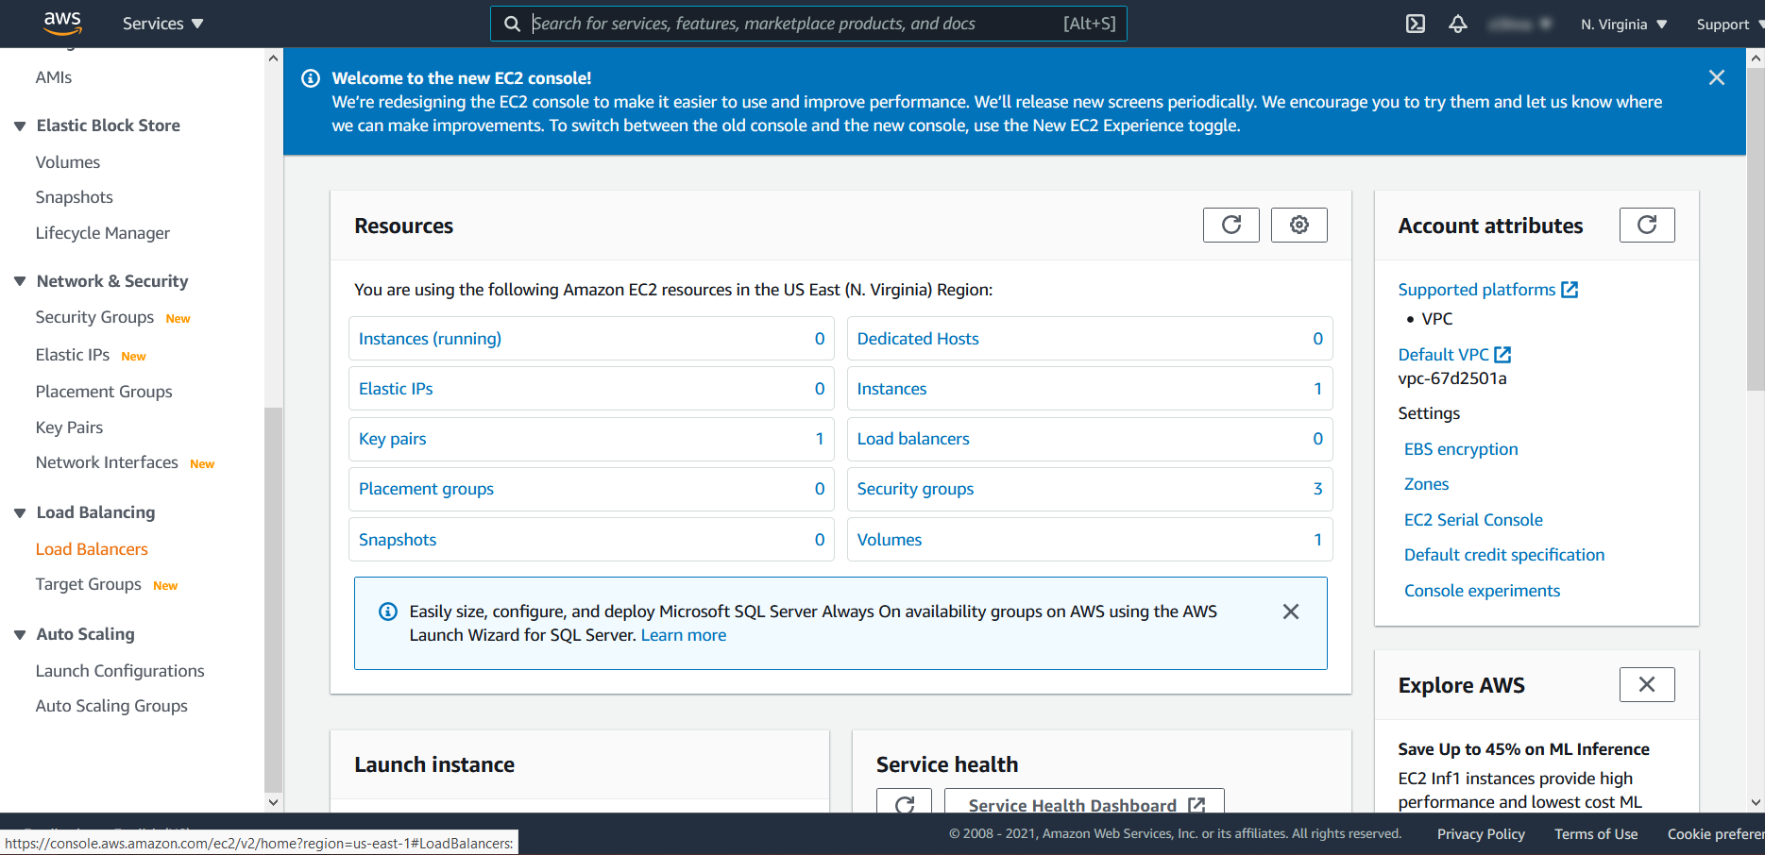Click the sidebar vertical scrollbar

pos(273,599)
